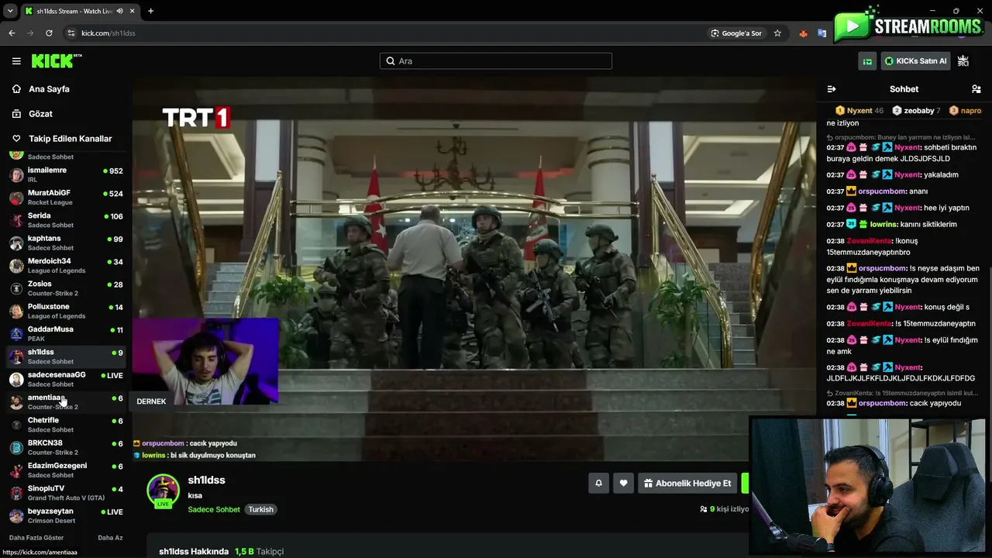Go to Ana Sayfa in the sidebar

pos(49,89)
